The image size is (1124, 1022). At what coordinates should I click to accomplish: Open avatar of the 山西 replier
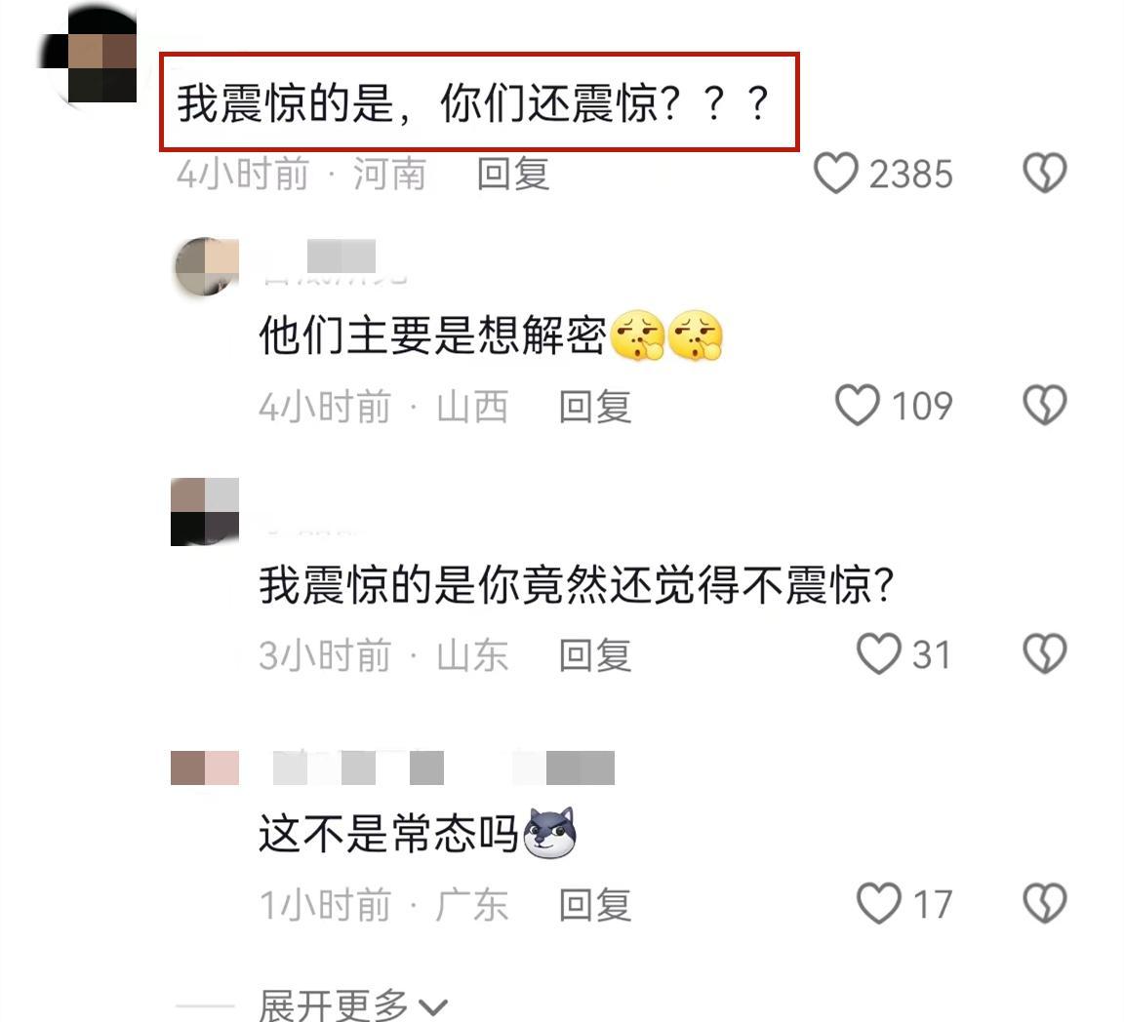[207, 266]
